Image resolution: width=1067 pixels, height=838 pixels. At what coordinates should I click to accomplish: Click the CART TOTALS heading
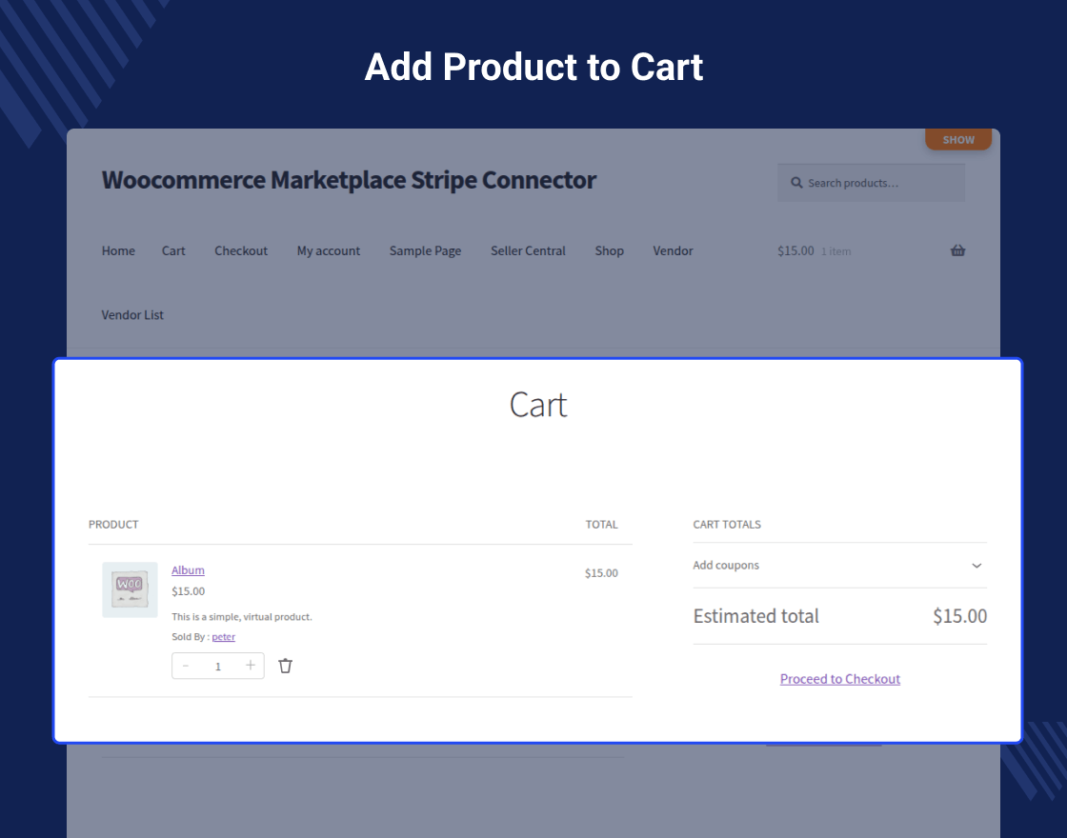point(727,525)
